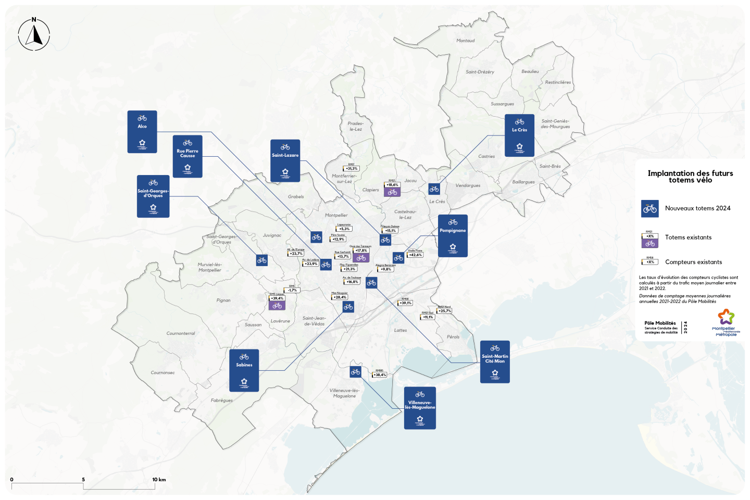Screen dimensions: 750x500
Task: Select the Lapeyronie +5,3% counter label
Action: (x=344, y=228)
